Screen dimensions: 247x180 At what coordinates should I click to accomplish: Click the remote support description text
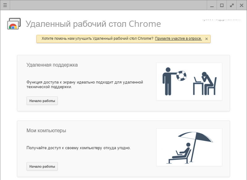coord(85,84)
